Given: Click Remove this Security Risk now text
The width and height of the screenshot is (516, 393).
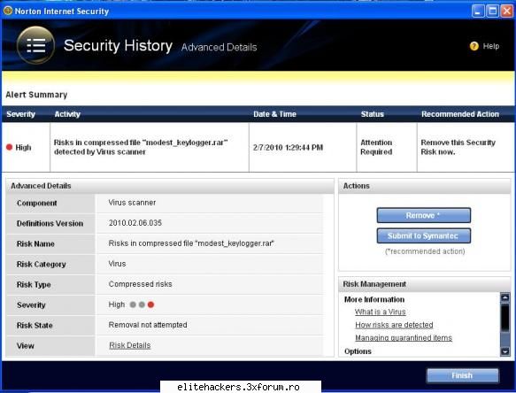Looking at the screenshot, I should (x=458, y=147).
